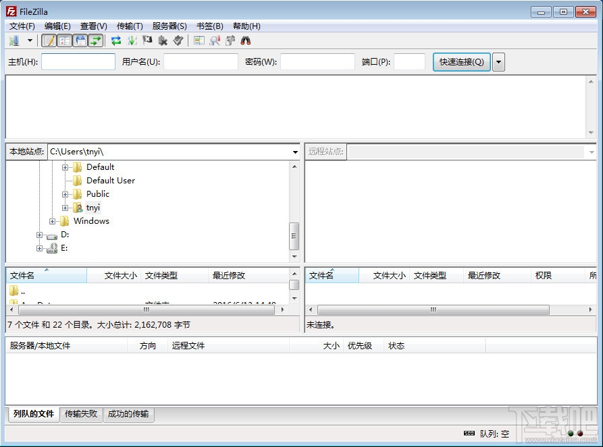The height and width of the screenshot is (447, 603).
Task: Focus the 主机(H) host input field
Action: coord(78,62)
